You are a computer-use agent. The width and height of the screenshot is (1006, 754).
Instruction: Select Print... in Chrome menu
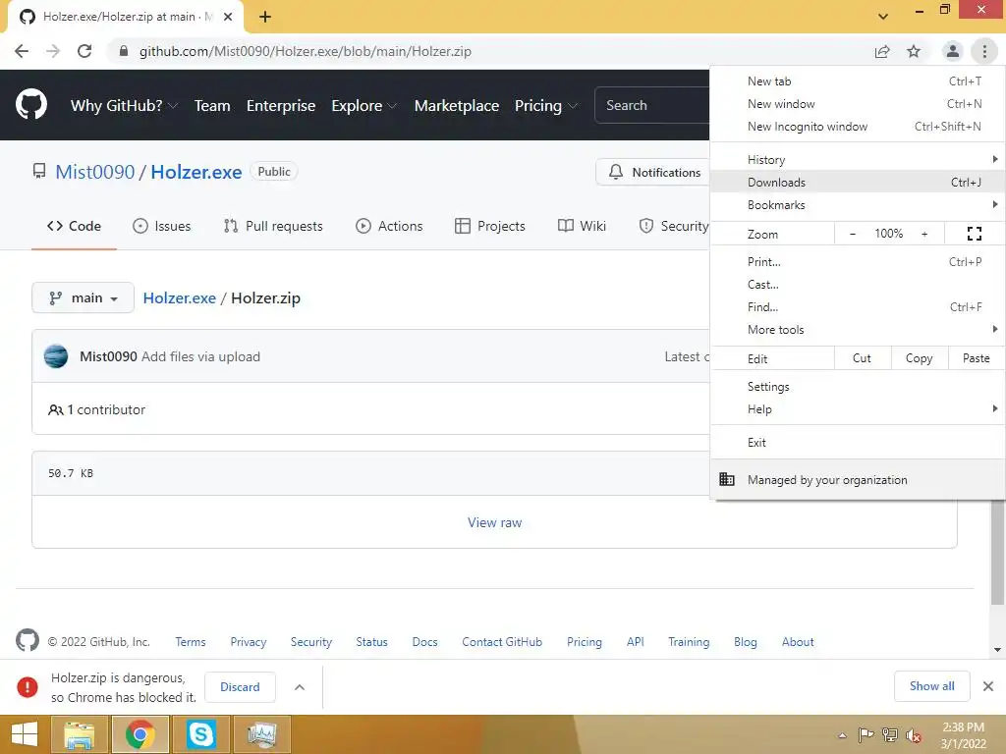pyautogui.click(x=857, y=261)
